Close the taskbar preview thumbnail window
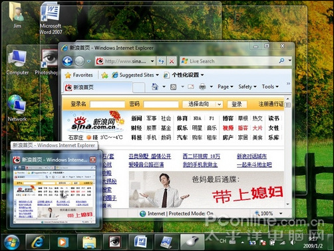Image resolution: width=334 pixels, height=251 pixels. pos(93,160)
